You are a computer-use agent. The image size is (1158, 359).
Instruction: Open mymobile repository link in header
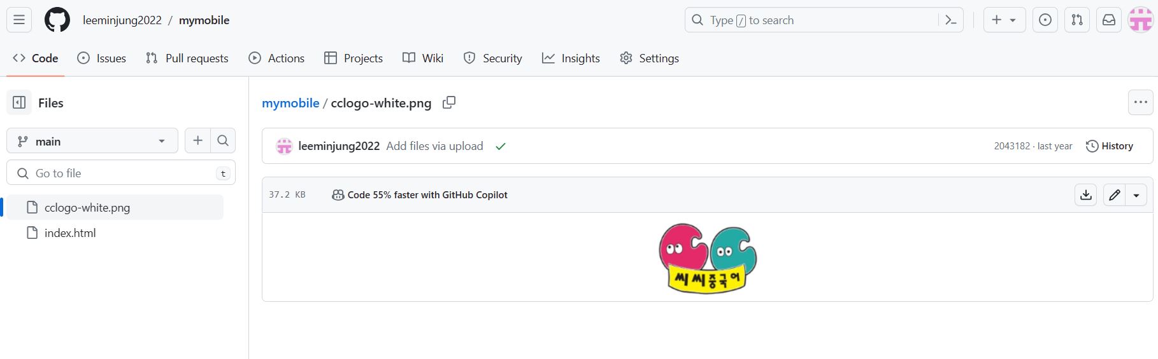(x=204, y=20)
